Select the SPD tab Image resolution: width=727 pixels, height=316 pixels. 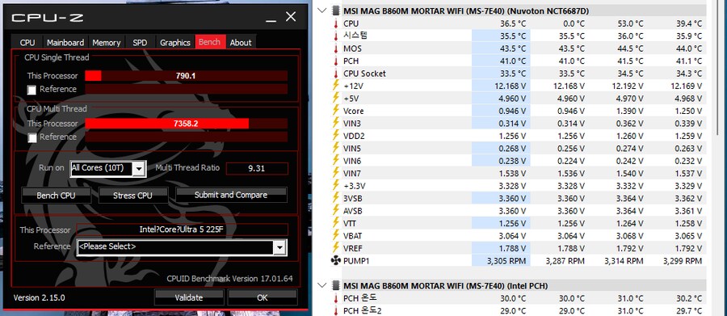click(140, 42)
